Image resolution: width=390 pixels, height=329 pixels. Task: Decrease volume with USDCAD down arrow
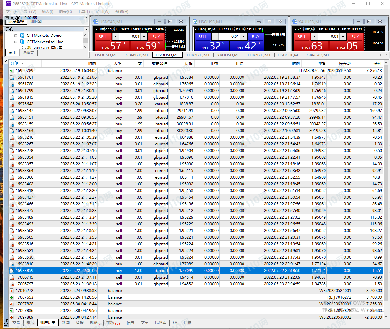point(116,36)
